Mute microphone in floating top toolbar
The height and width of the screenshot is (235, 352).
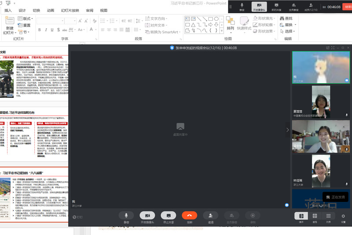(242, 7)
